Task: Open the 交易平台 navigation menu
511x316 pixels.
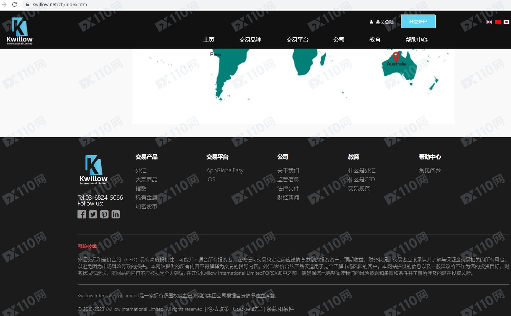Action: click(297, 40)
